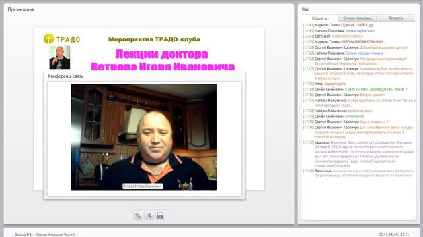This screenshot has width=423, height=237.
Task: Select the 16:49 Наталья Павловна chat message
Action: click(338, 31)
